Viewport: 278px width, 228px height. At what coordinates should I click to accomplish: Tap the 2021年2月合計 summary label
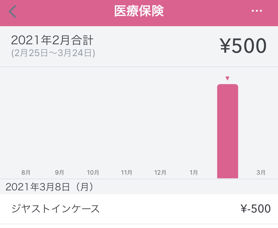pos(52,40)
